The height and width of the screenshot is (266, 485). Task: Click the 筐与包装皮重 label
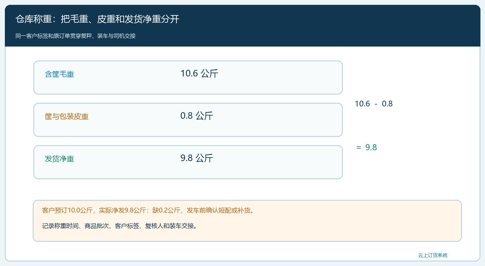tap(67, 116)
